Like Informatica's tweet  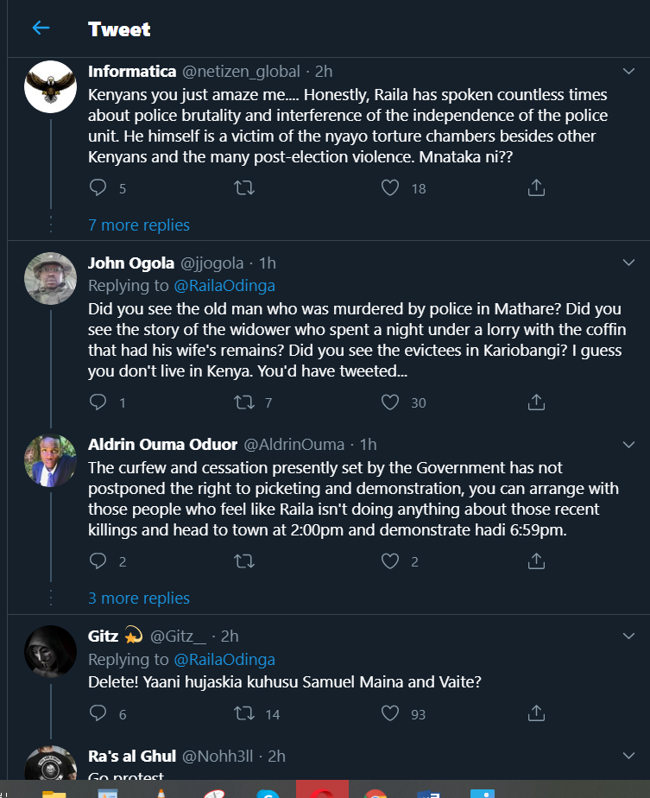coord(391,187)
